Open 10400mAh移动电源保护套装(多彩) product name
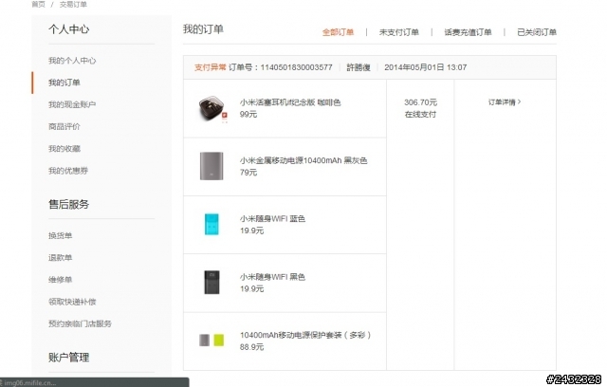The width and height of the screenshot is (607, 387). tap(305, 335)
